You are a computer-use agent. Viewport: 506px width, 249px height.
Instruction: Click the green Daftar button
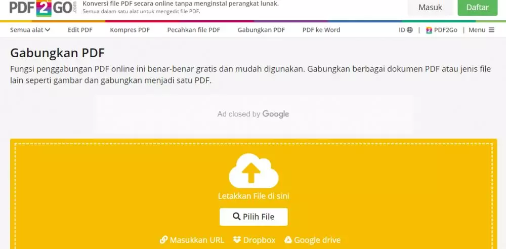(478, 8)
